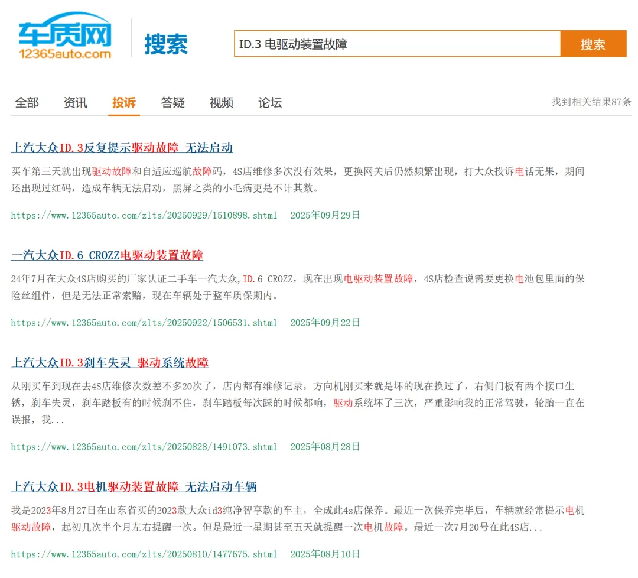Select the 投诉 tab
The width and height of the screenshot is (638, 578).
[x=124, y=103]
